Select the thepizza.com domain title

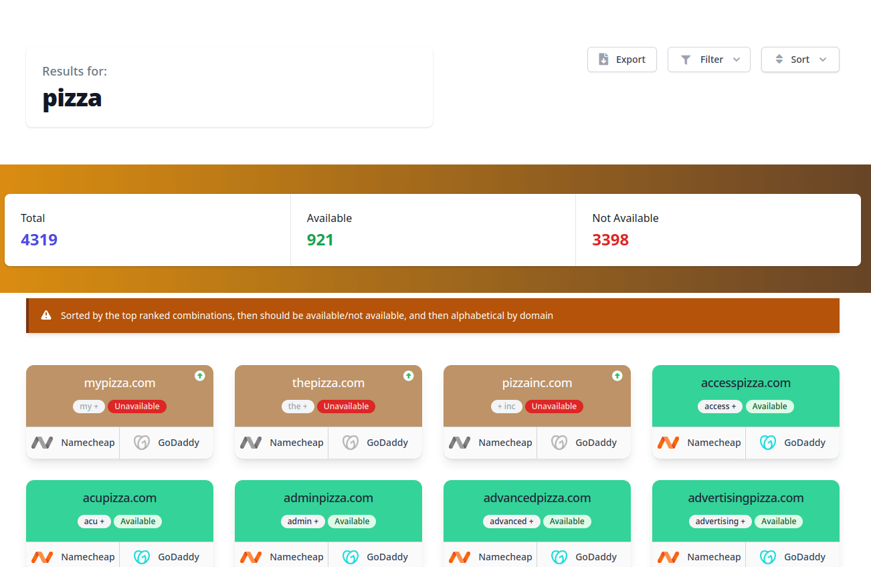(x=328, y=383)
